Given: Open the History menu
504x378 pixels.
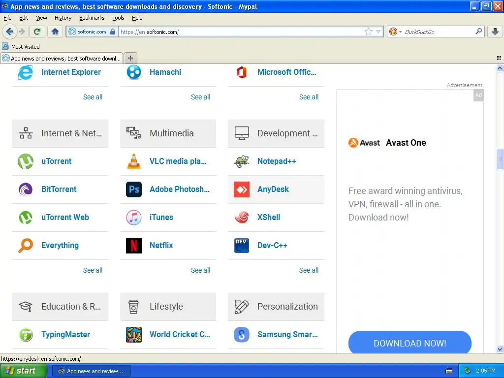Looking at the screenshot, I should coord(63,18).
